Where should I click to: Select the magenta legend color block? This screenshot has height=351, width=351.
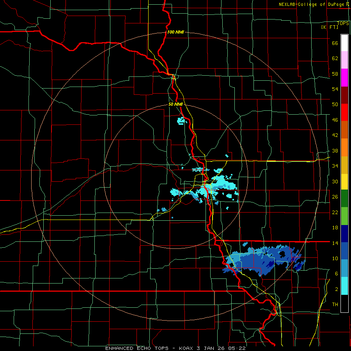[344, 78]
